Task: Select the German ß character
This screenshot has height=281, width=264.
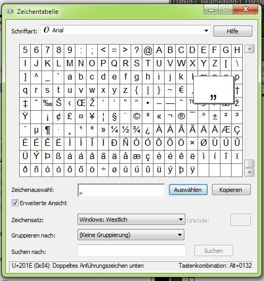Action: 58,156
